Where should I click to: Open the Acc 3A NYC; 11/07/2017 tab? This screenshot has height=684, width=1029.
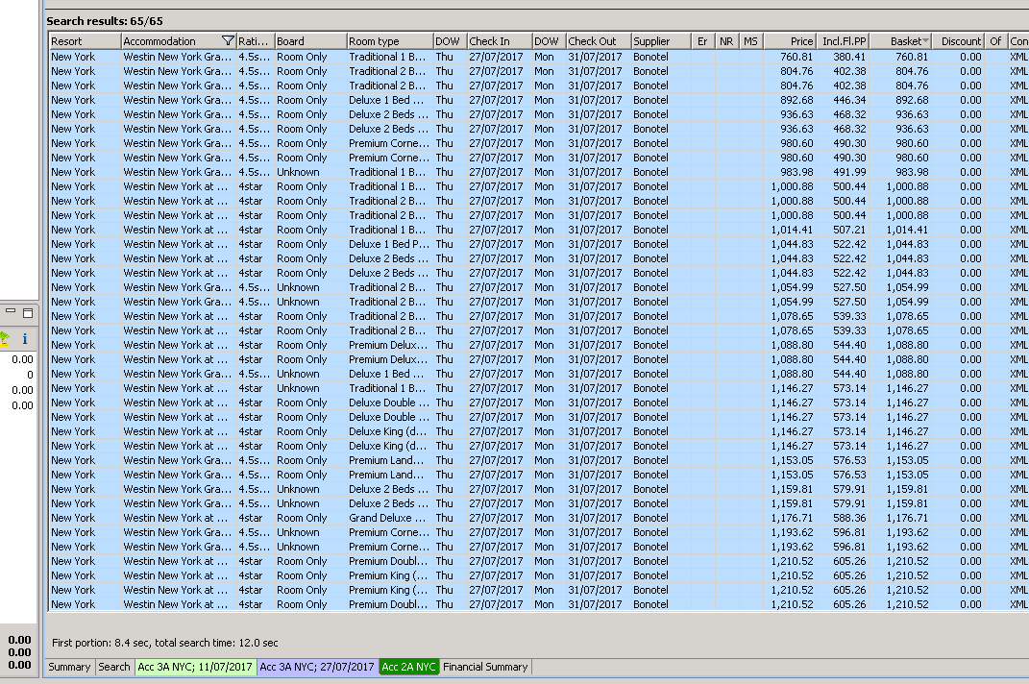(195, 667)
